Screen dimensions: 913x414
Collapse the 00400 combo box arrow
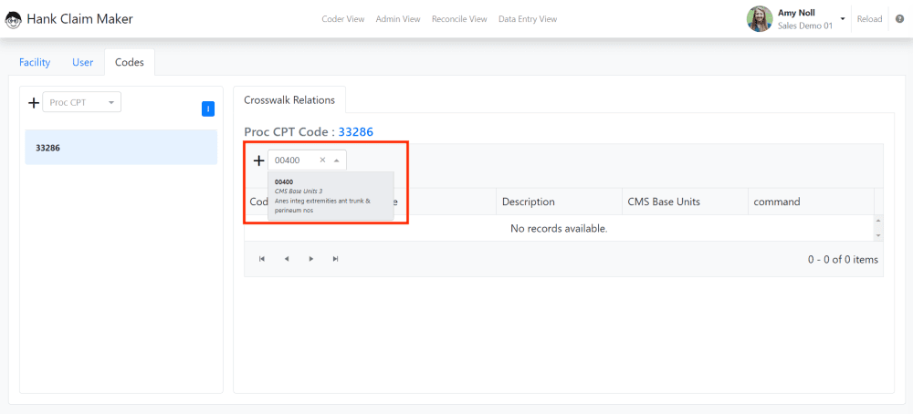click(337, 160)
